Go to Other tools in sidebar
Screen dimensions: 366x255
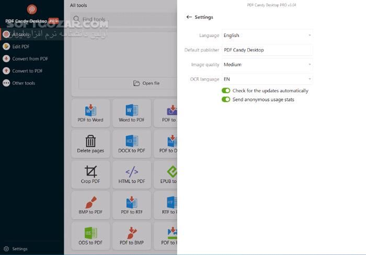click(24, 83)
